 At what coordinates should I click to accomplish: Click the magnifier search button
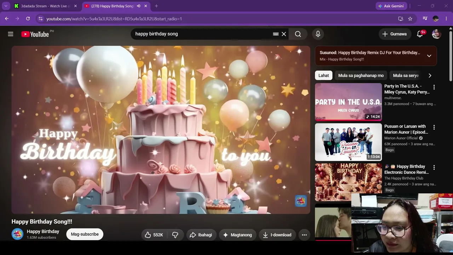pyautogui.click(x=298, y=34)
